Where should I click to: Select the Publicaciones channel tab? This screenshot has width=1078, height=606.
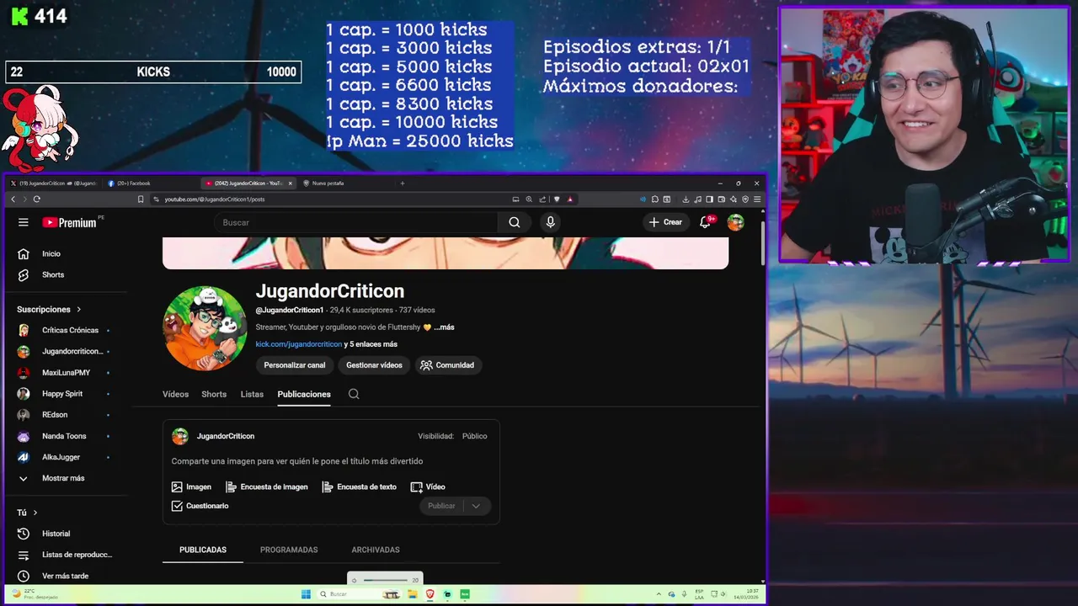[x=304, y=394]
